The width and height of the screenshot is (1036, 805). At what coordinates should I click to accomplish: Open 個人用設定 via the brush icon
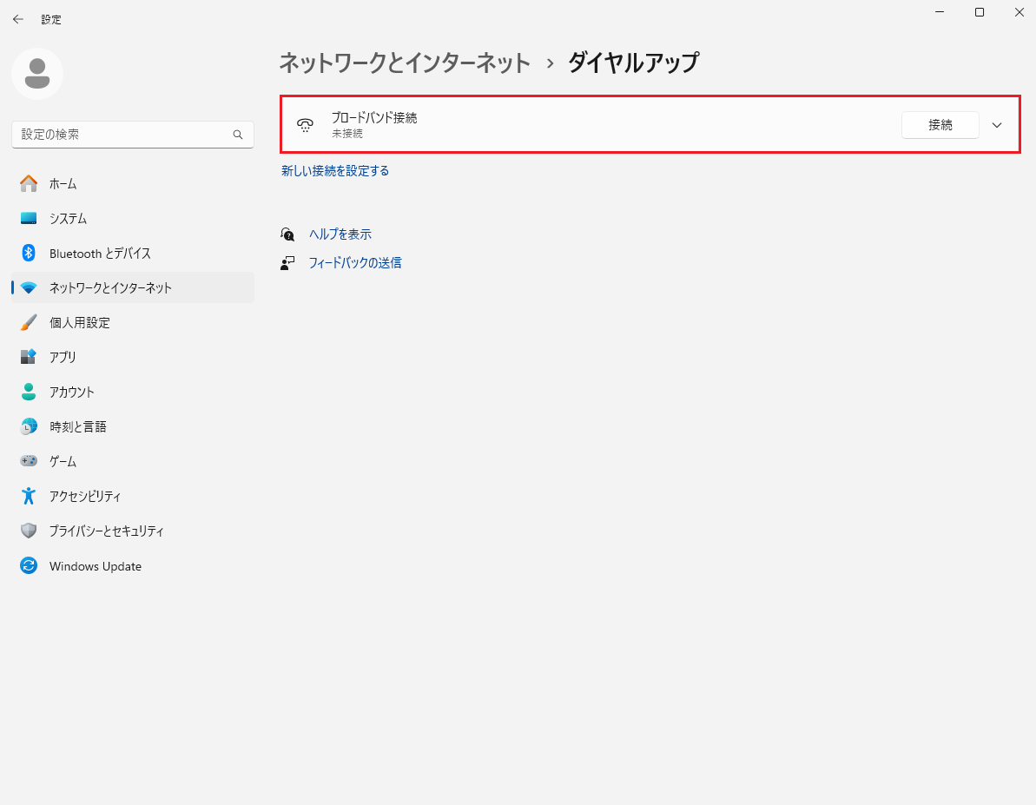27,322
